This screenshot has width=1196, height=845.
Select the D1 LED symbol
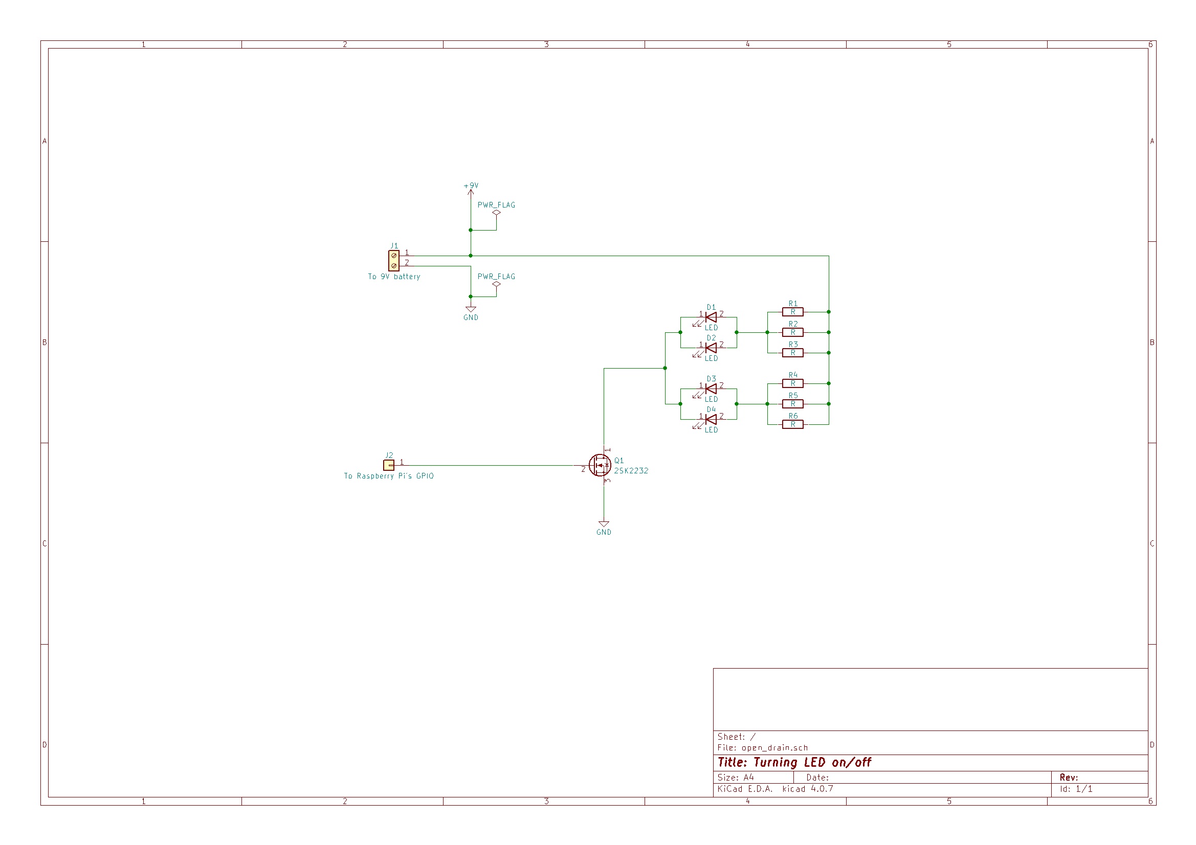coord(711,317)
